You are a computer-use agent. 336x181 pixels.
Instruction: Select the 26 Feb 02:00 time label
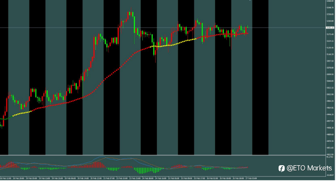(212, 179)
